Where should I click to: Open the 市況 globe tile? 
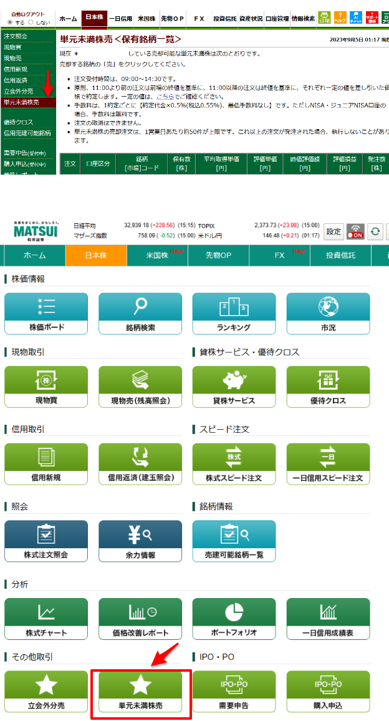(329, 314)
